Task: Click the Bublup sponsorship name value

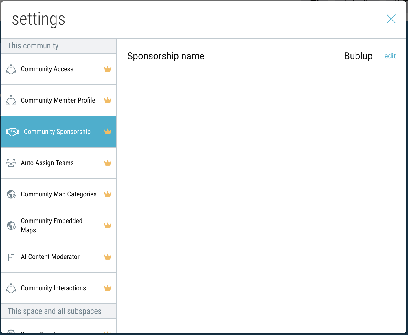Action: coord(358,56)
